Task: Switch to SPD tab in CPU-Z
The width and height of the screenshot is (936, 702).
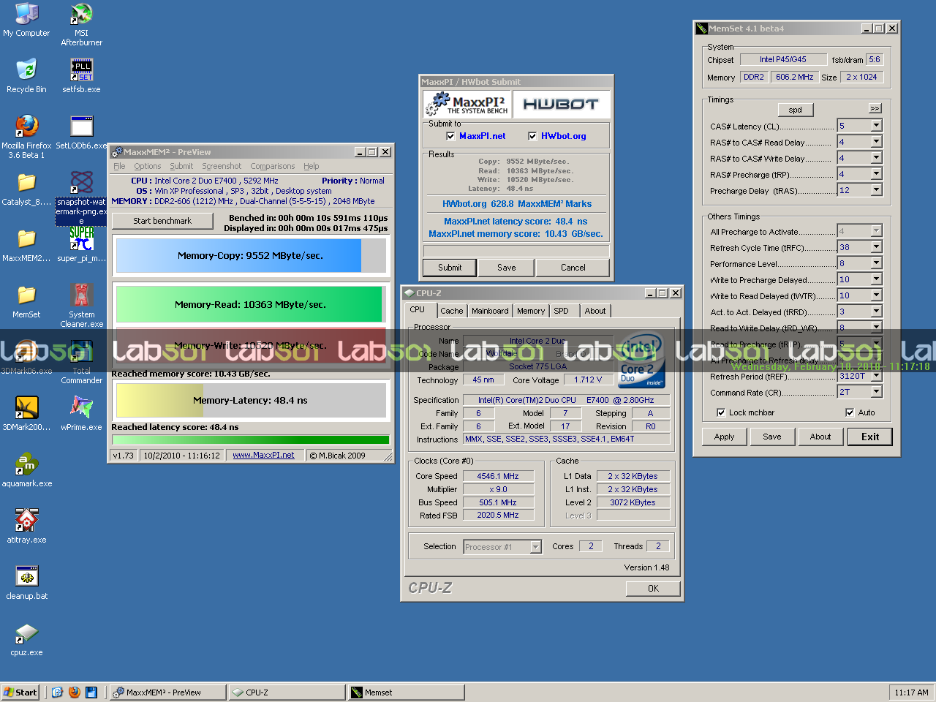Action: coord(561,311)
